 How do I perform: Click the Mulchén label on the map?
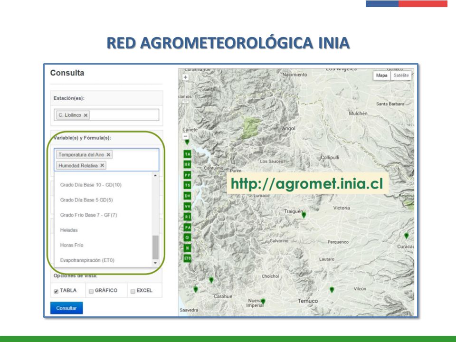pyautogui.click(x=358, y=114)
